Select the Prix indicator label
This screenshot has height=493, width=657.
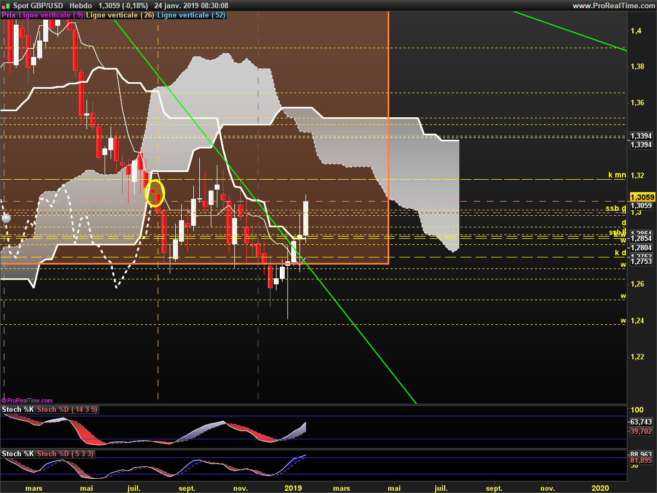pos(9,15)
